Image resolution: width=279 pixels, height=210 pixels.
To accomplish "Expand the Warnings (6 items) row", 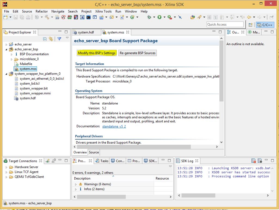I will pos(76,184).
